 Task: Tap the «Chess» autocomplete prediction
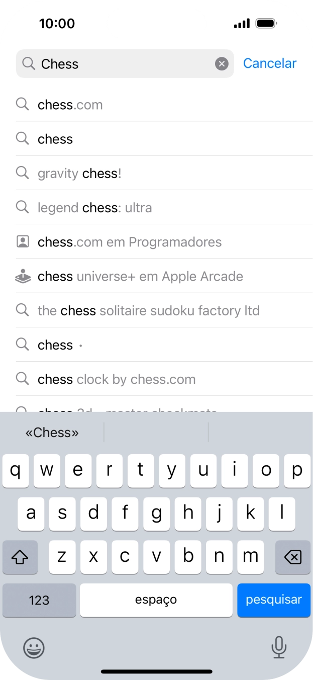click(x=52, y=433)
